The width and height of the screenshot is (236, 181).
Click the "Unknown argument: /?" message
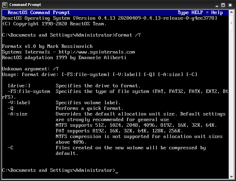tap(30, 69)
